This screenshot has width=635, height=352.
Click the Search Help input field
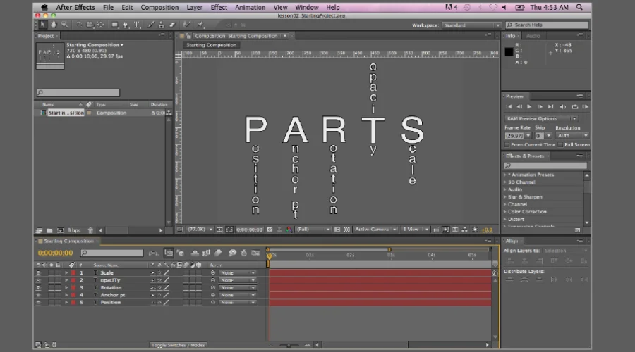(x=547, y=25)
